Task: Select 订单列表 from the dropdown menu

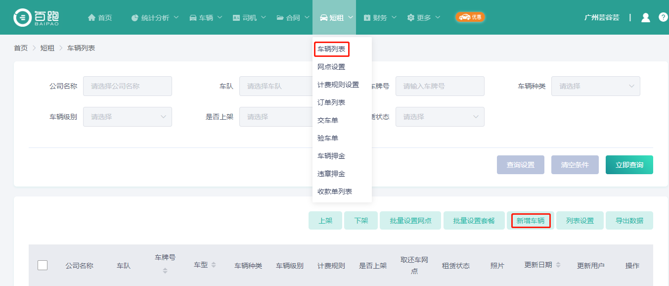Action: tap(331, 102)
